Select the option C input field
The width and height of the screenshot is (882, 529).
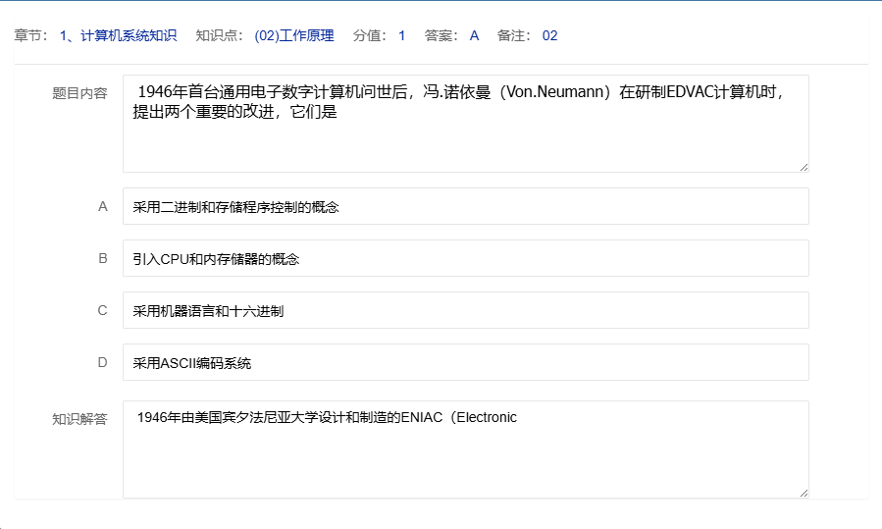465,310
